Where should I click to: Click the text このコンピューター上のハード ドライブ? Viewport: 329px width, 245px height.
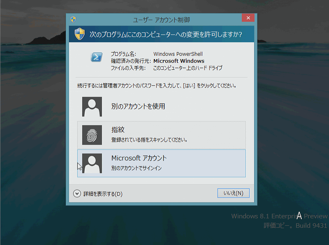188,68
